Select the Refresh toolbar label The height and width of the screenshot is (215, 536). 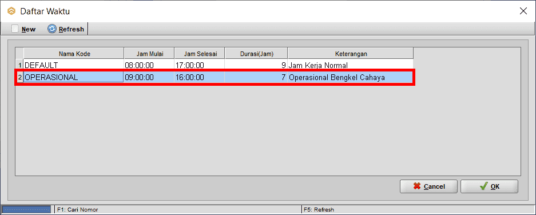point(71,29)
